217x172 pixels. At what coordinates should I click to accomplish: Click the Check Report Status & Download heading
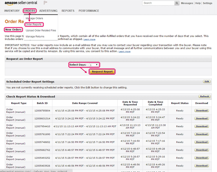31,96
